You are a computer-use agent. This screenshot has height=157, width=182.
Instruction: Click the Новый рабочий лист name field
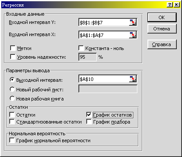[x=108, y=89]
